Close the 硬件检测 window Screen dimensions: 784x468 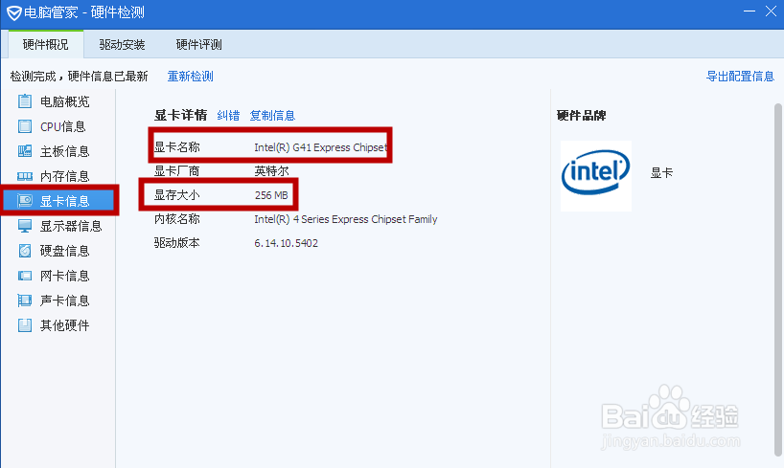click(x=771, y=11)
